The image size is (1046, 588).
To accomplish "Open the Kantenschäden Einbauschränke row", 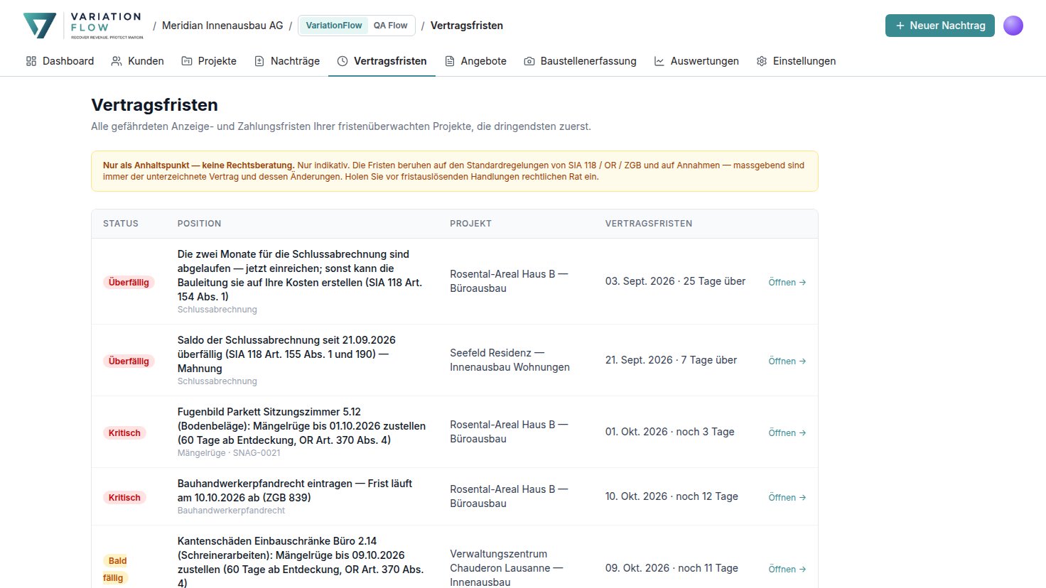I will pyautogui.click(x=787, y=569).
